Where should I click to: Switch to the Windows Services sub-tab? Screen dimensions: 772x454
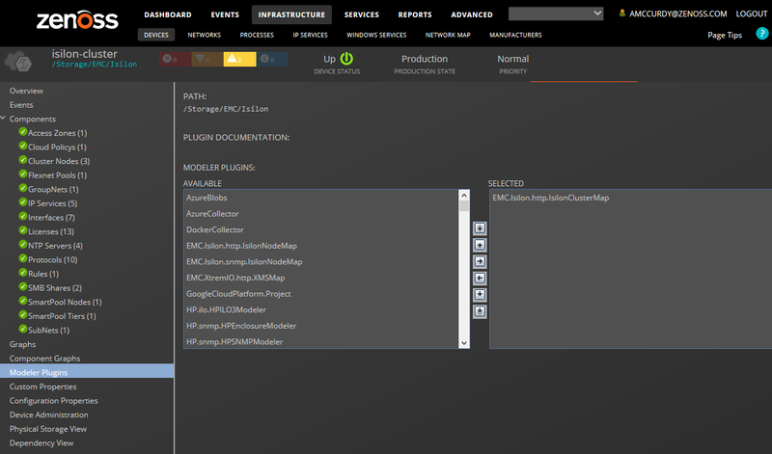(x=376, y=35)
